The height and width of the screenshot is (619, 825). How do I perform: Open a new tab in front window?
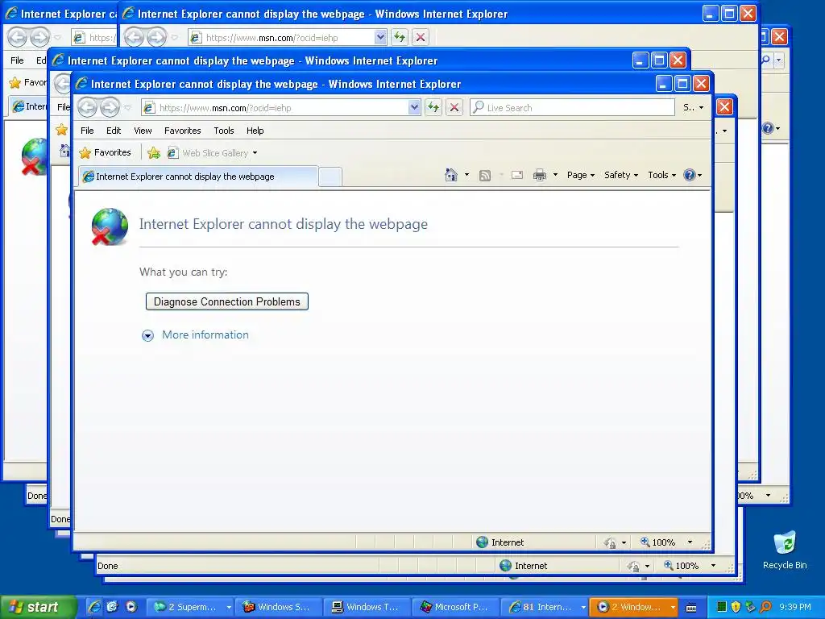(x=330, y=177)
